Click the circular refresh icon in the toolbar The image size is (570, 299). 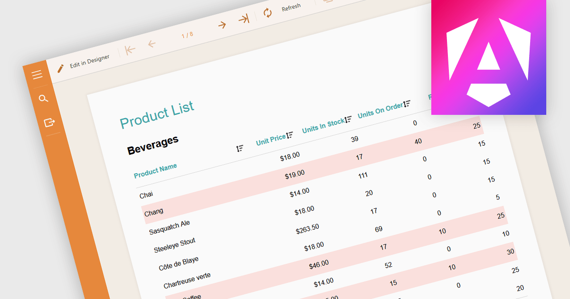[x=267, y=13]
